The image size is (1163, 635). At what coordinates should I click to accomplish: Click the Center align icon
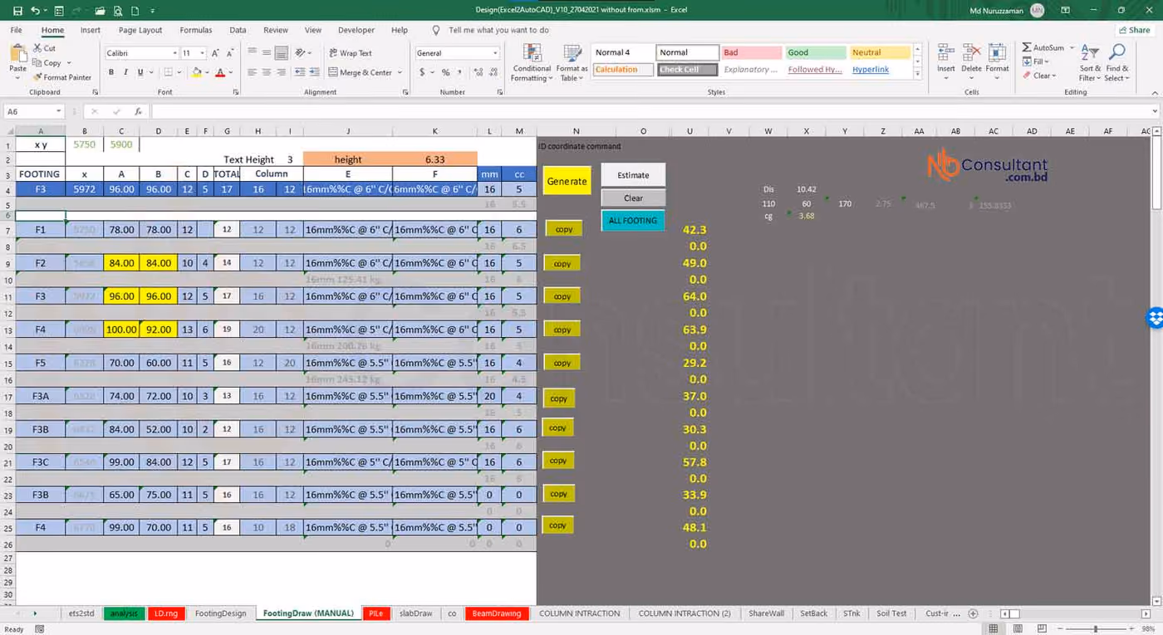(x=267, y=72)
